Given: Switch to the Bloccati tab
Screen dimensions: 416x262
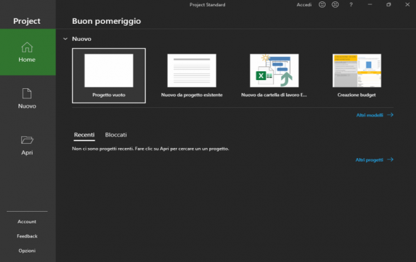Looking at the screenshot, I should pos(116,135).
